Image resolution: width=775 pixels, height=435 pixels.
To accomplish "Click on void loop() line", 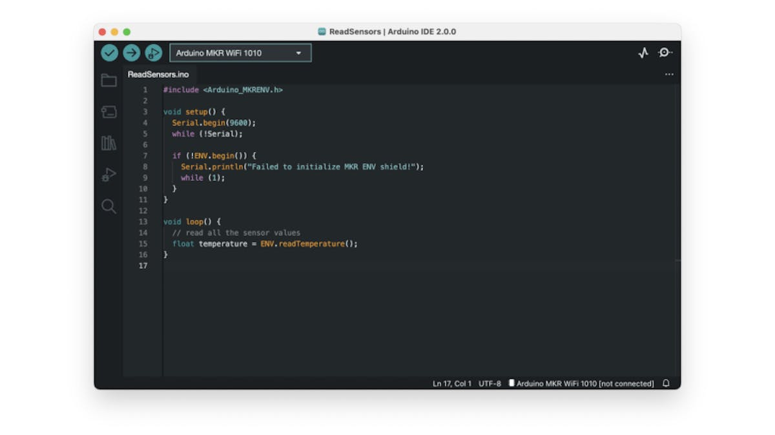I will coord(192,221).
